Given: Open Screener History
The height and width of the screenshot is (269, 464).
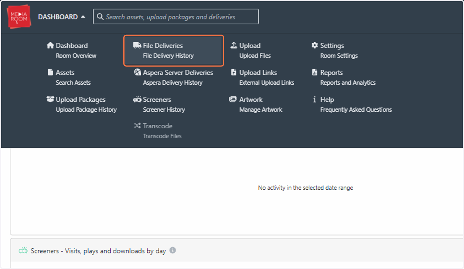Looking at the screenshot, I should tap(164, 110).
